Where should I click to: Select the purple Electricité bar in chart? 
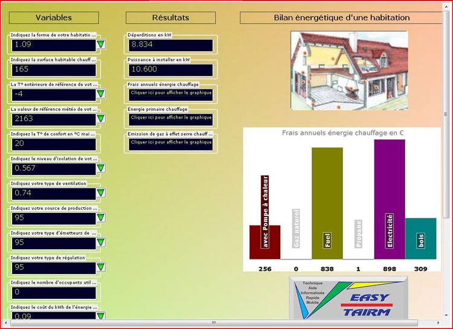pyautogui.click(x=390, y=200)
